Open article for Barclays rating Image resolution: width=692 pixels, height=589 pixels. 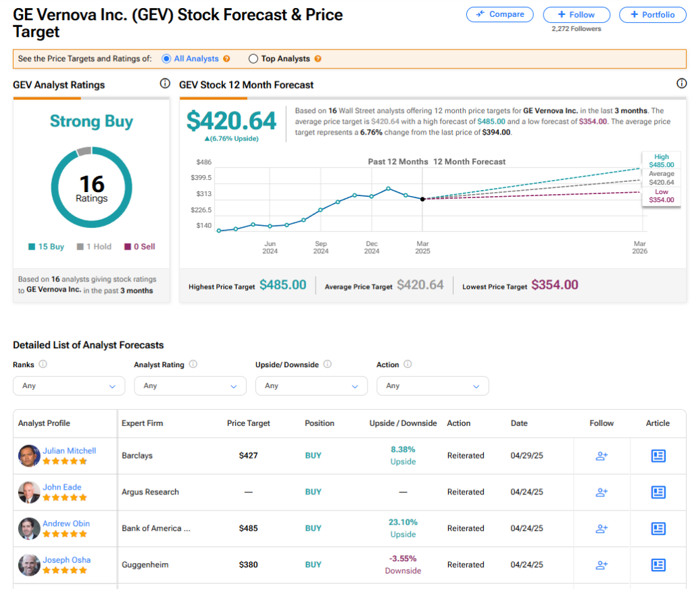[x=658, y=456]
